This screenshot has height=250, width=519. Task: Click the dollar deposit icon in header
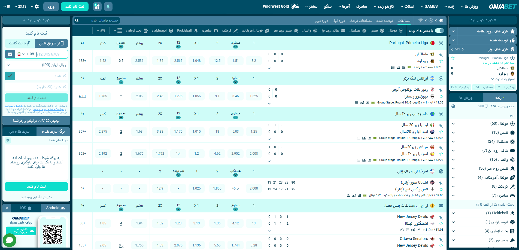[108, 6]
